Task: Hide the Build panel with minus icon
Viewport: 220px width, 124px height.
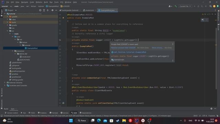Action: pos(215,108)
